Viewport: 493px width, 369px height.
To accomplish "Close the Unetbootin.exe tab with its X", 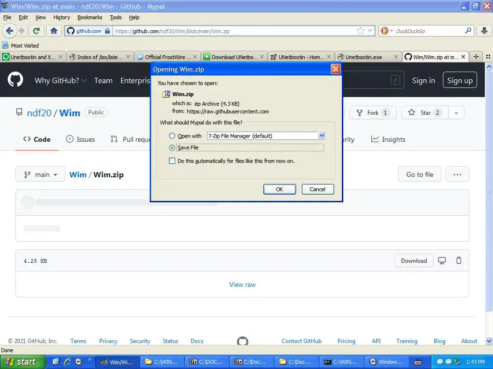I will click(x=396, y=57).
